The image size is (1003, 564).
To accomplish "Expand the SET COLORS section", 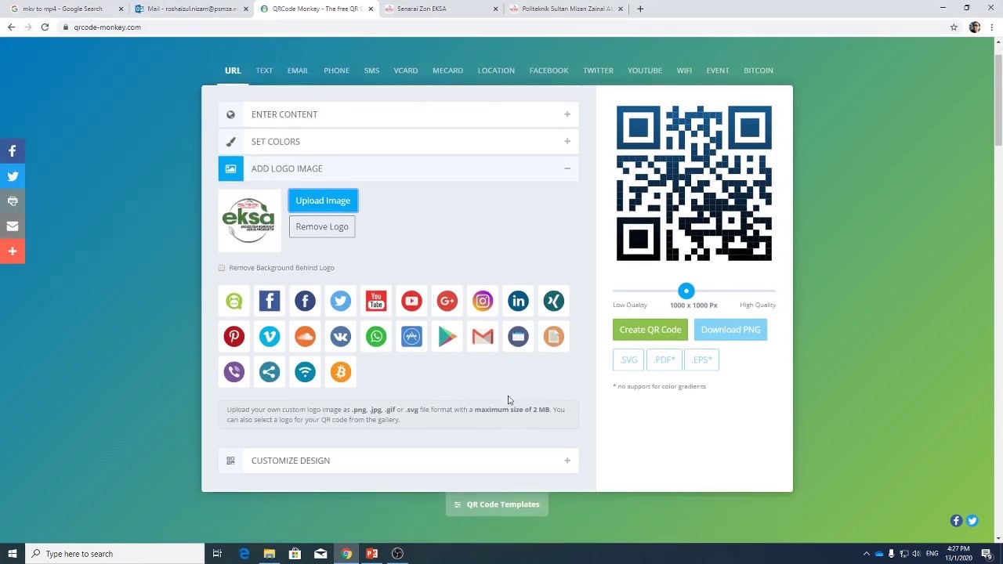I will tap(398, 142).
